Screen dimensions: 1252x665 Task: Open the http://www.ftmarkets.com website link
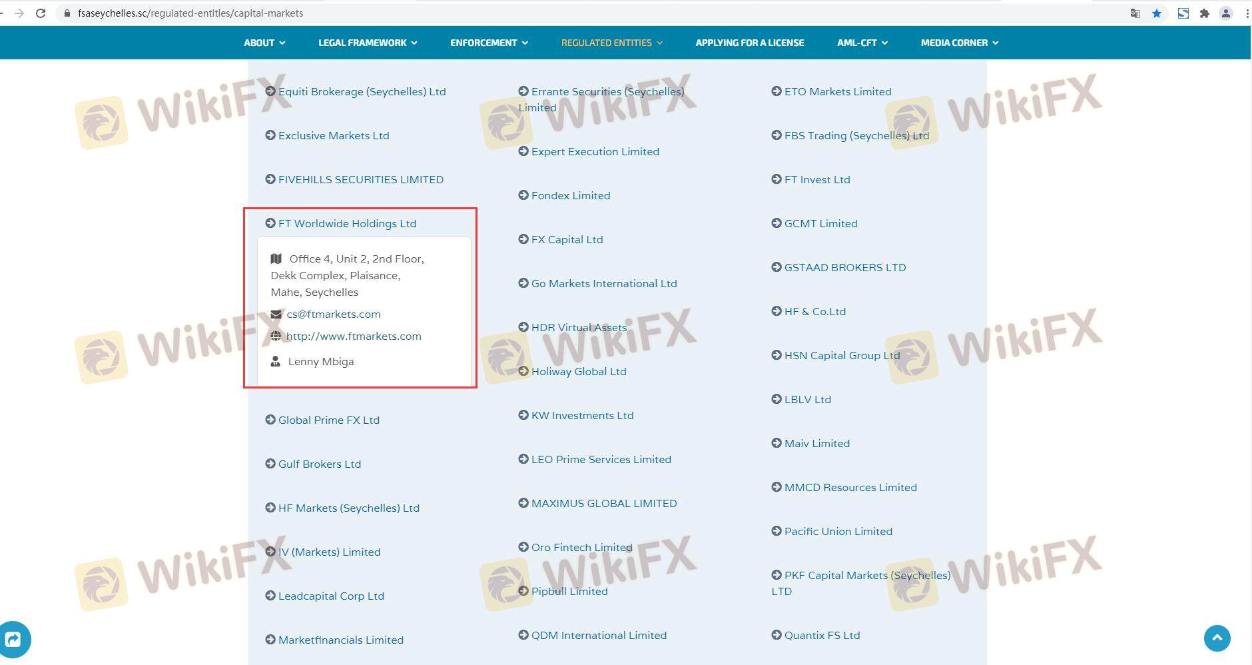[x=354, y=336]
